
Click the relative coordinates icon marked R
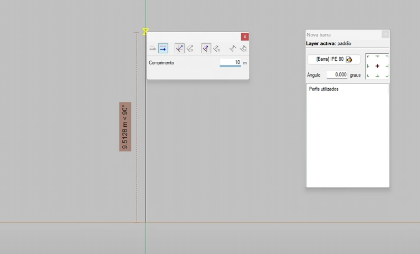click(x=190, y=49)
